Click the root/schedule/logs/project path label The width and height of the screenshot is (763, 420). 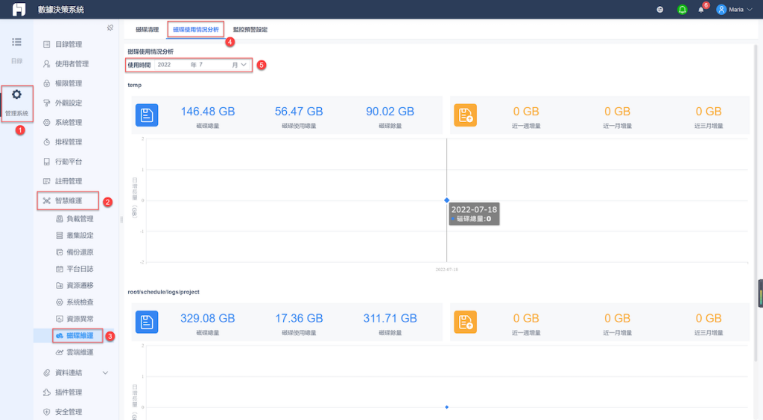click(163, 292)
